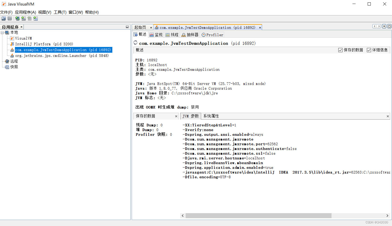Switch to the 线程 threads tab
Viewport: 392px width, 226px height.
pos(172,35)
